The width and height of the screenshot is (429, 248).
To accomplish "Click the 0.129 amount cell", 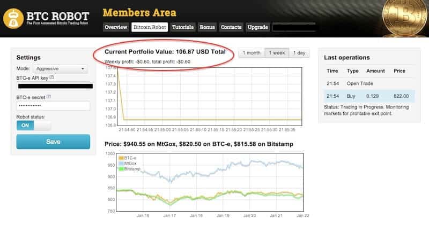I will pos(372,96).
